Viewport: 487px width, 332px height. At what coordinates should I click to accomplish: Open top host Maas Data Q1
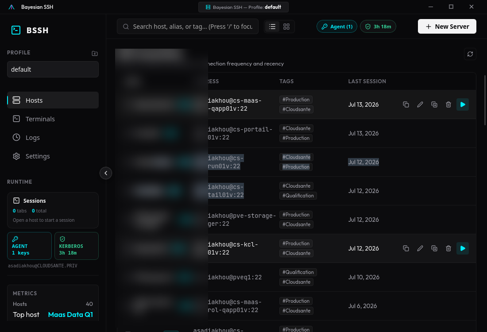[x=70, y=315]
